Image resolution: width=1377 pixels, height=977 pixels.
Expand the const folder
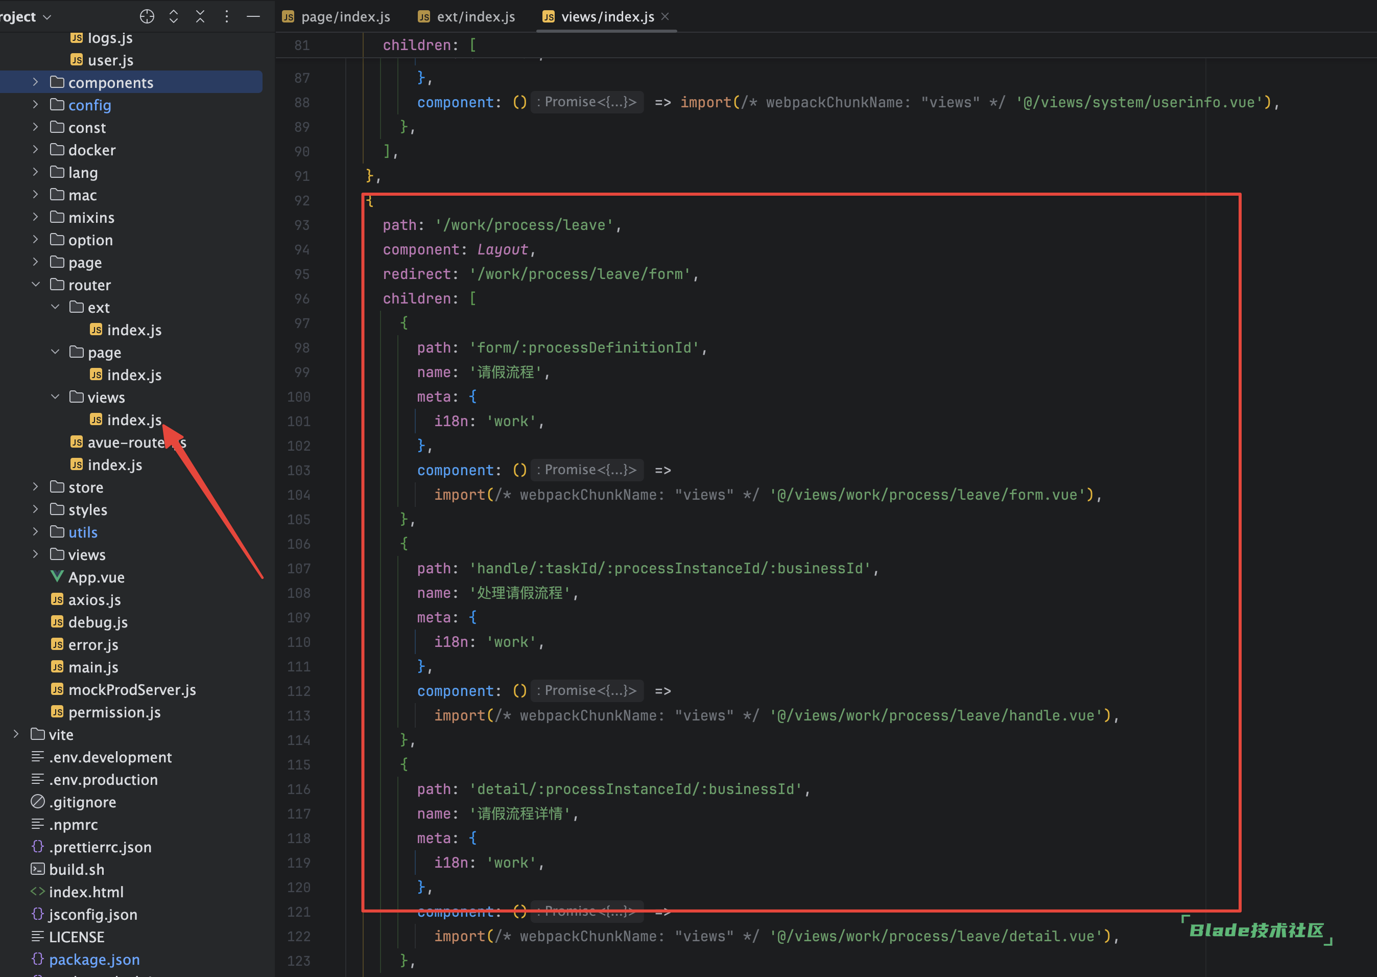tap(35, 127)
